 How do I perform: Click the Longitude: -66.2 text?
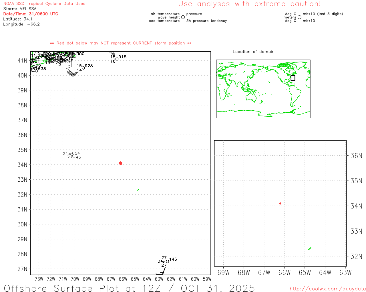click(x=21, y=24)
